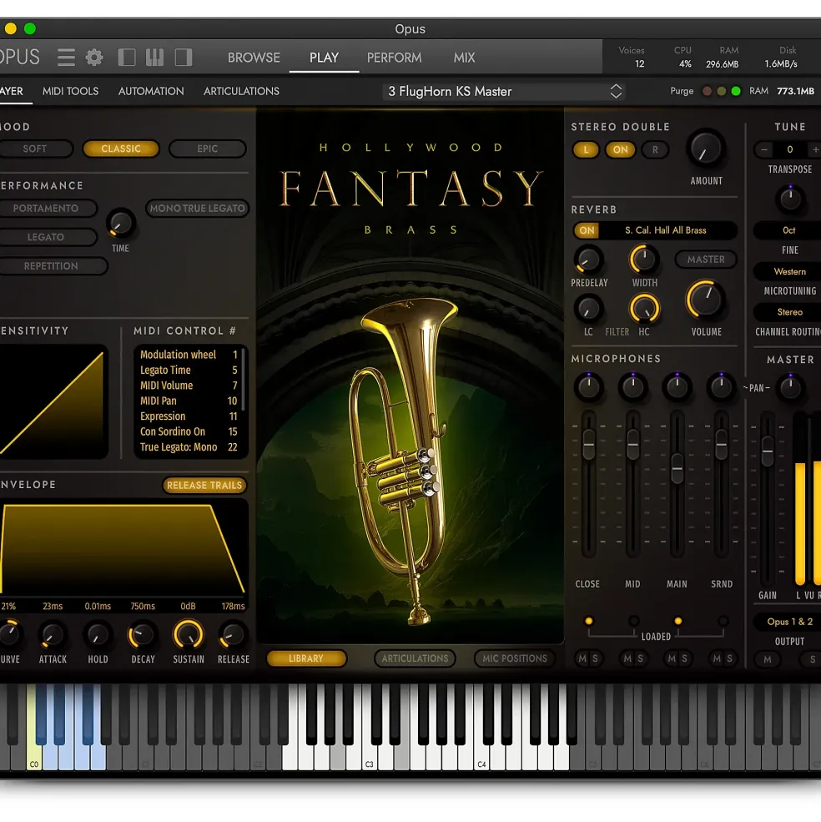
Task: Toggle Legato performance mode
Action: point(46,237)
